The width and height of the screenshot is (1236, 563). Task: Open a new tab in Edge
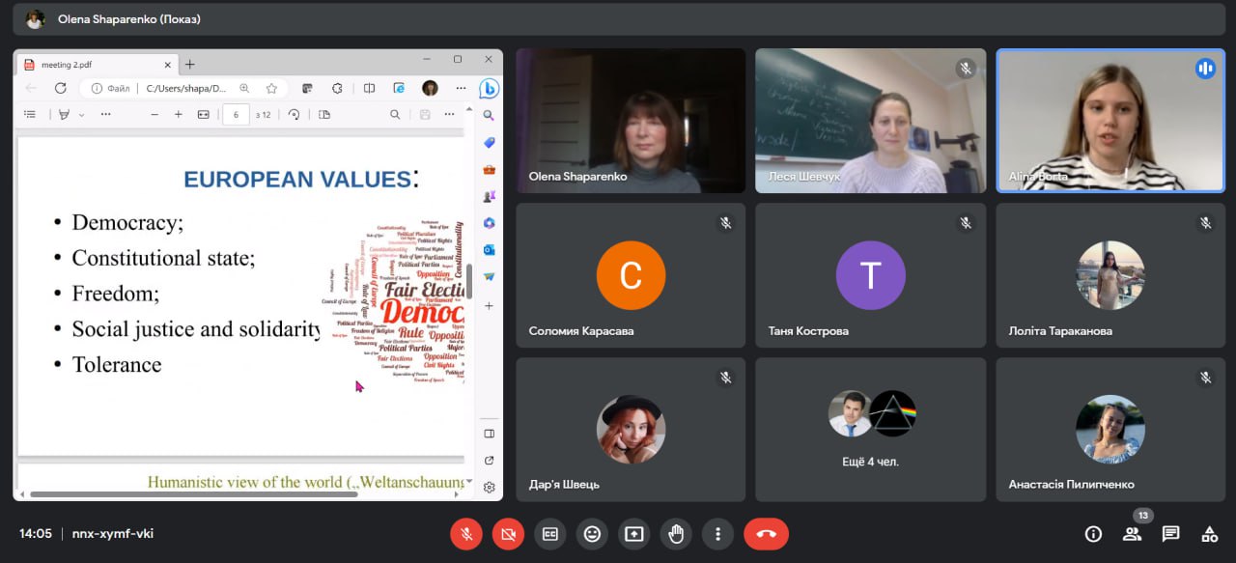tap(189, 65)
